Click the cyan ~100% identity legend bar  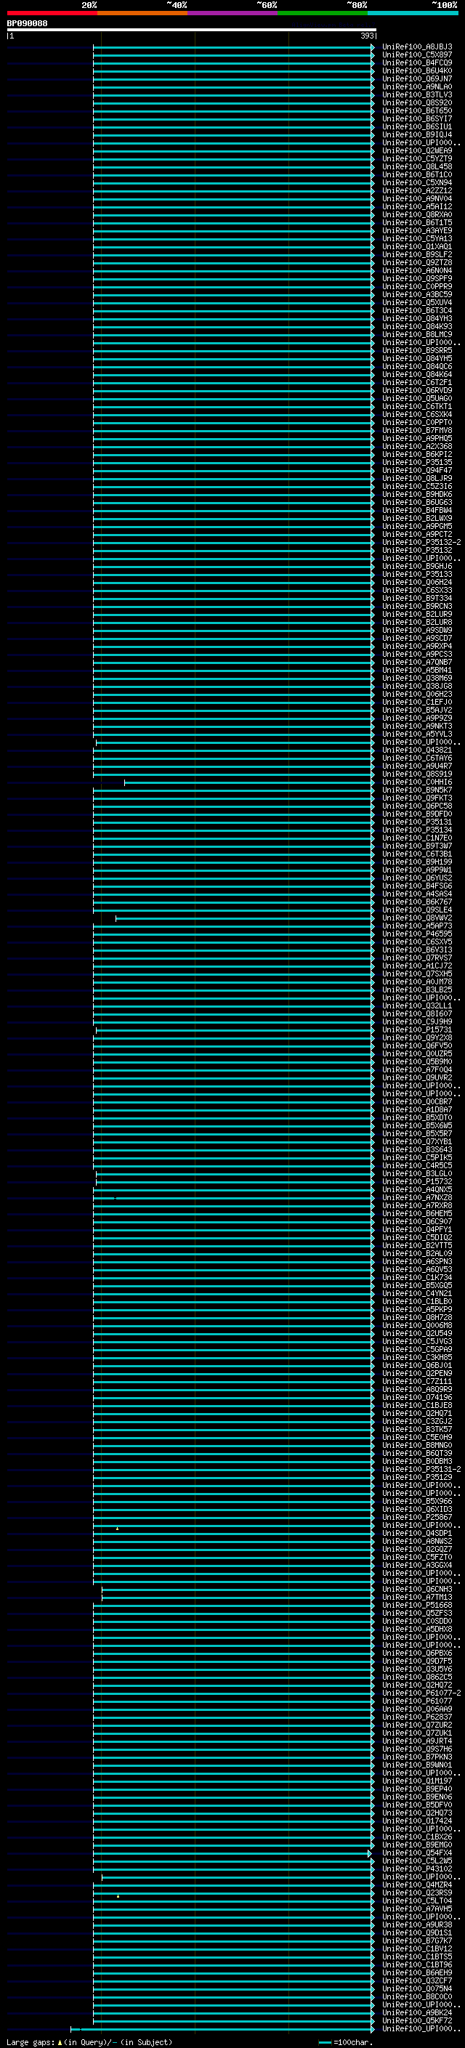[x=413, y=14]
